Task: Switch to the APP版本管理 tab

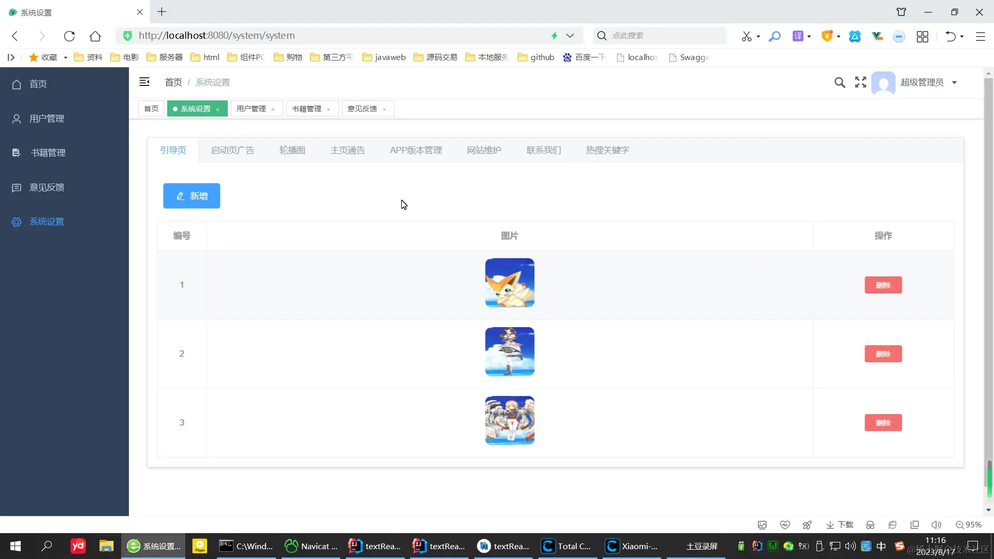Action: click(416, 150)
